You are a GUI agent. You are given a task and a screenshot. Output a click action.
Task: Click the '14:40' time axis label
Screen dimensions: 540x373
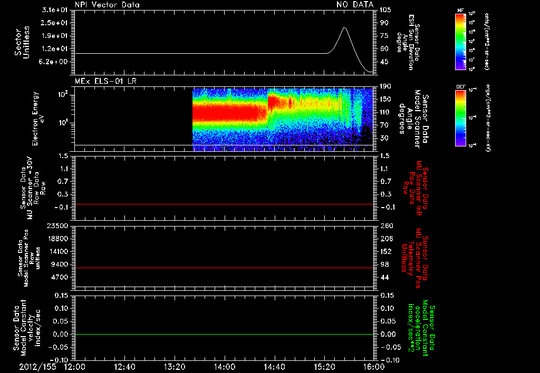[x=274, y=367]
